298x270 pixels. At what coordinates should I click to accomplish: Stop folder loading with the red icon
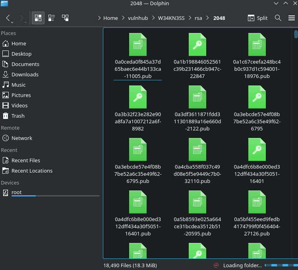click(x=216, y=265)
